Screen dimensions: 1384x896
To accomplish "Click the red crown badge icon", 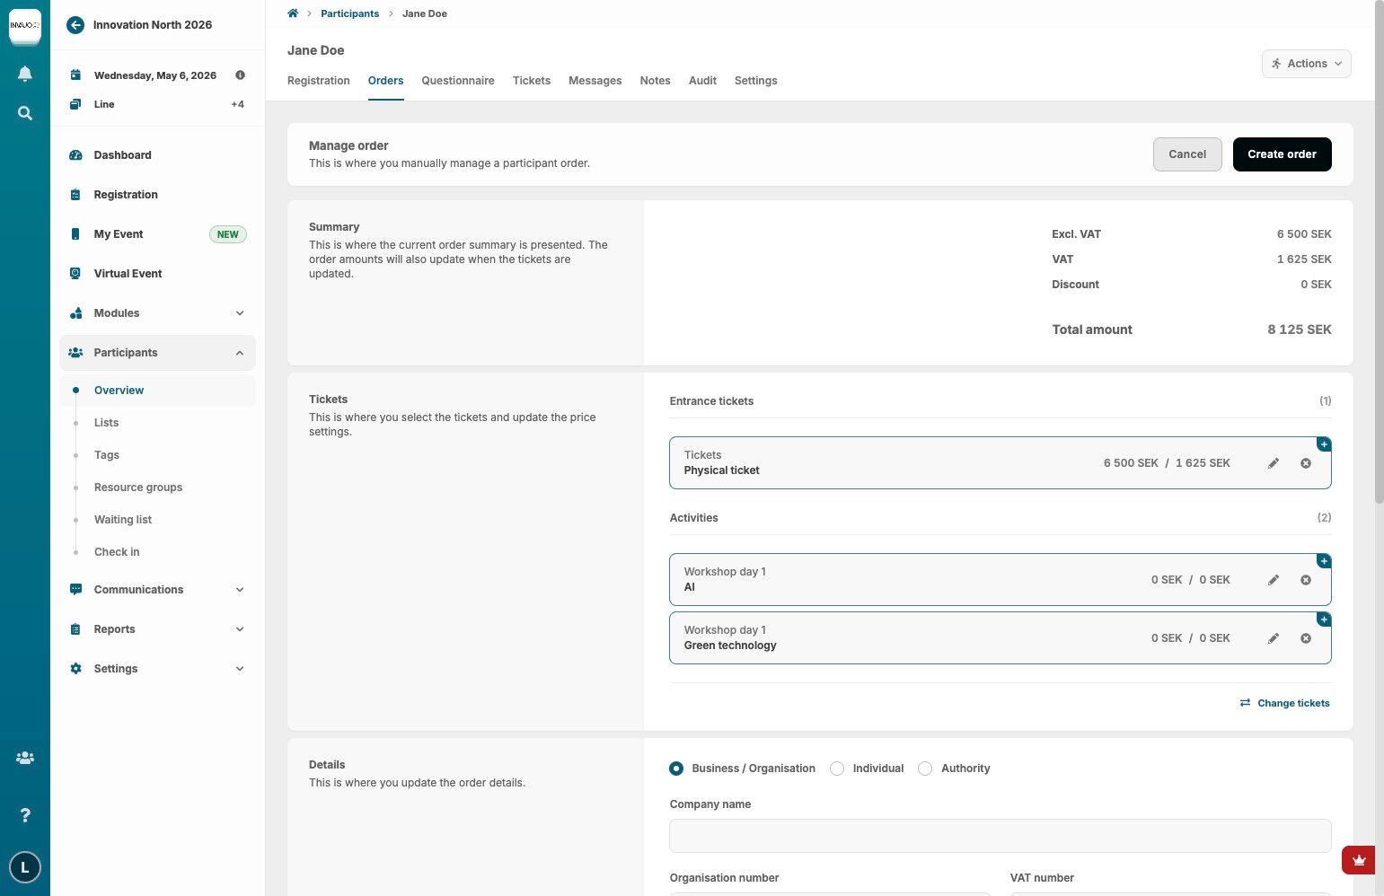I will (1358, 860).
